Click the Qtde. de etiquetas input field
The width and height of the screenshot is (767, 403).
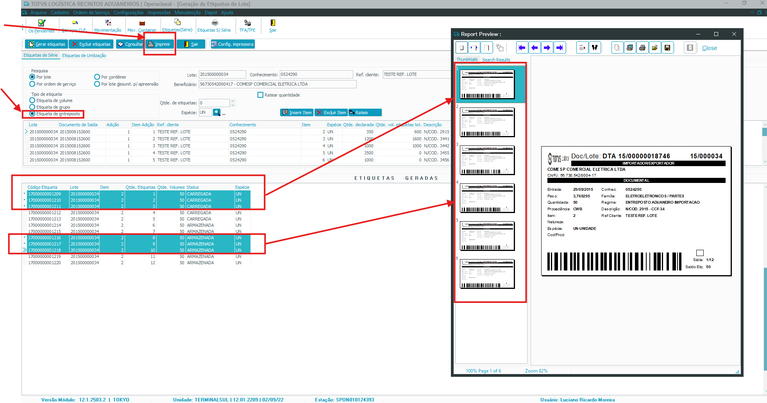[x=214, y=103]
